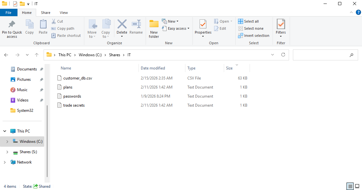Image resolution: width=362 pixels, height=190 pixels.
Task: Switch to details view toggle
Action: point(350,186)
